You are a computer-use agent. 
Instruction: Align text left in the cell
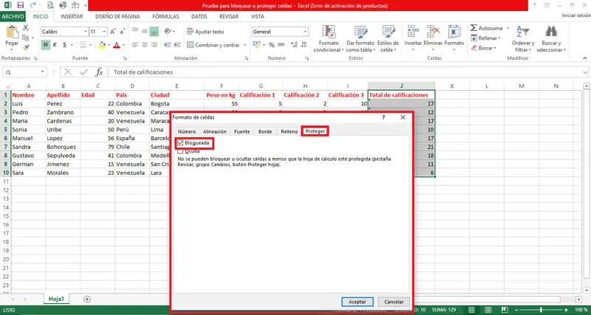(x=135, y=45)
